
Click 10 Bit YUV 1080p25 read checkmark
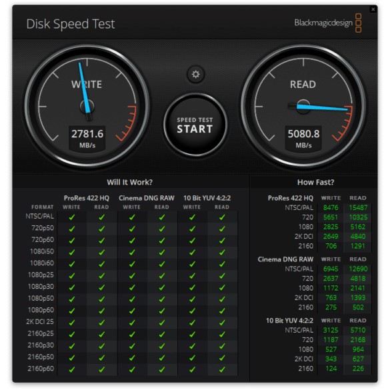pos(222,275)
